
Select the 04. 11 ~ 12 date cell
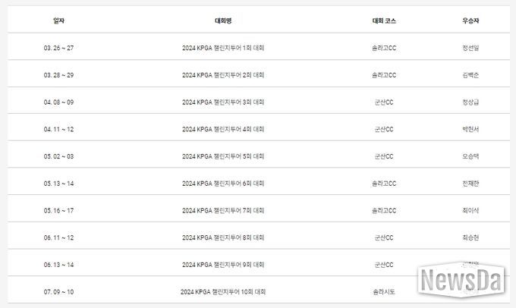58,129
